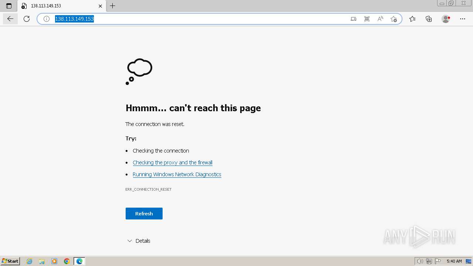
Task: Launch Internet Explorer from taskbar
Action: pos(30,261)
